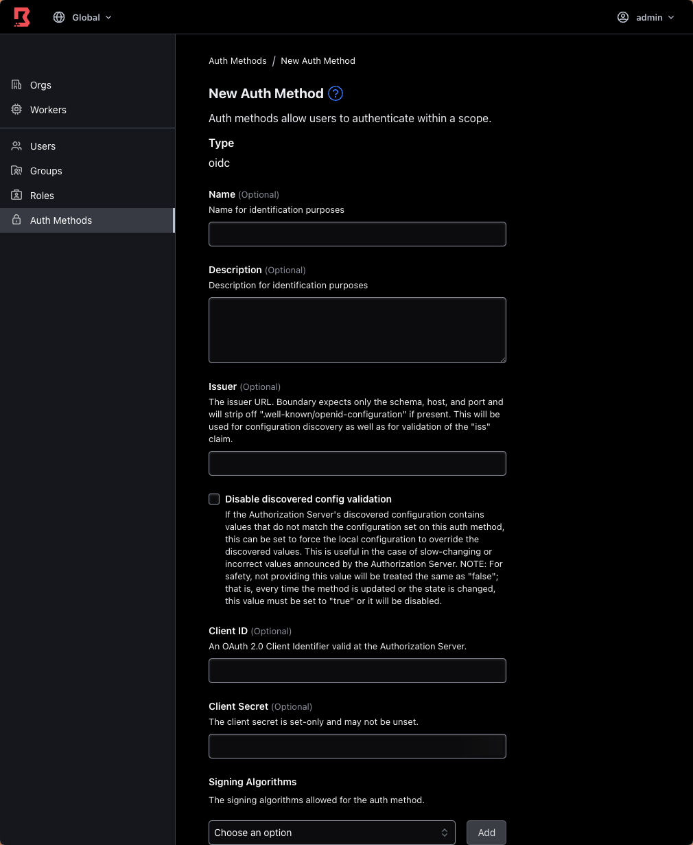Click the 'Disable discovered config validation' label
The image size is (693, 845).
point(308,499)
